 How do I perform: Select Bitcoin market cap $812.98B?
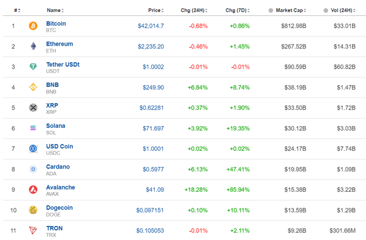click(294, 26)
